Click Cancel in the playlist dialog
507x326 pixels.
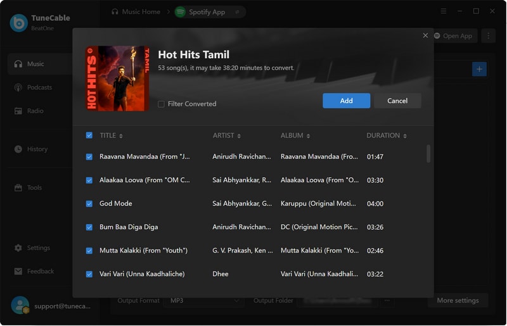tap(397, 101)
